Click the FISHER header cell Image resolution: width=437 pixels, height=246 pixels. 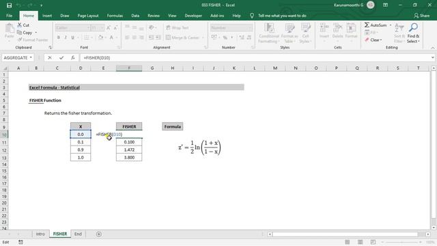coord(129,126)
